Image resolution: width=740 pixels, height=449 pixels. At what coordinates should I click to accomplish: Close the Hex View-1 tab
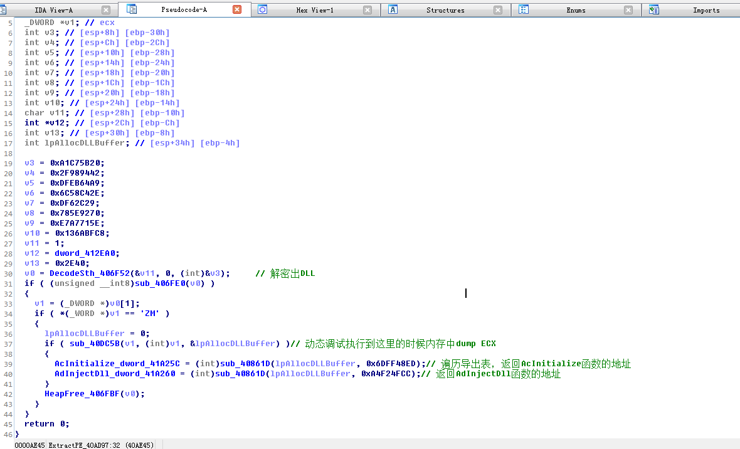pyautogui.click(x=367, y=10)
